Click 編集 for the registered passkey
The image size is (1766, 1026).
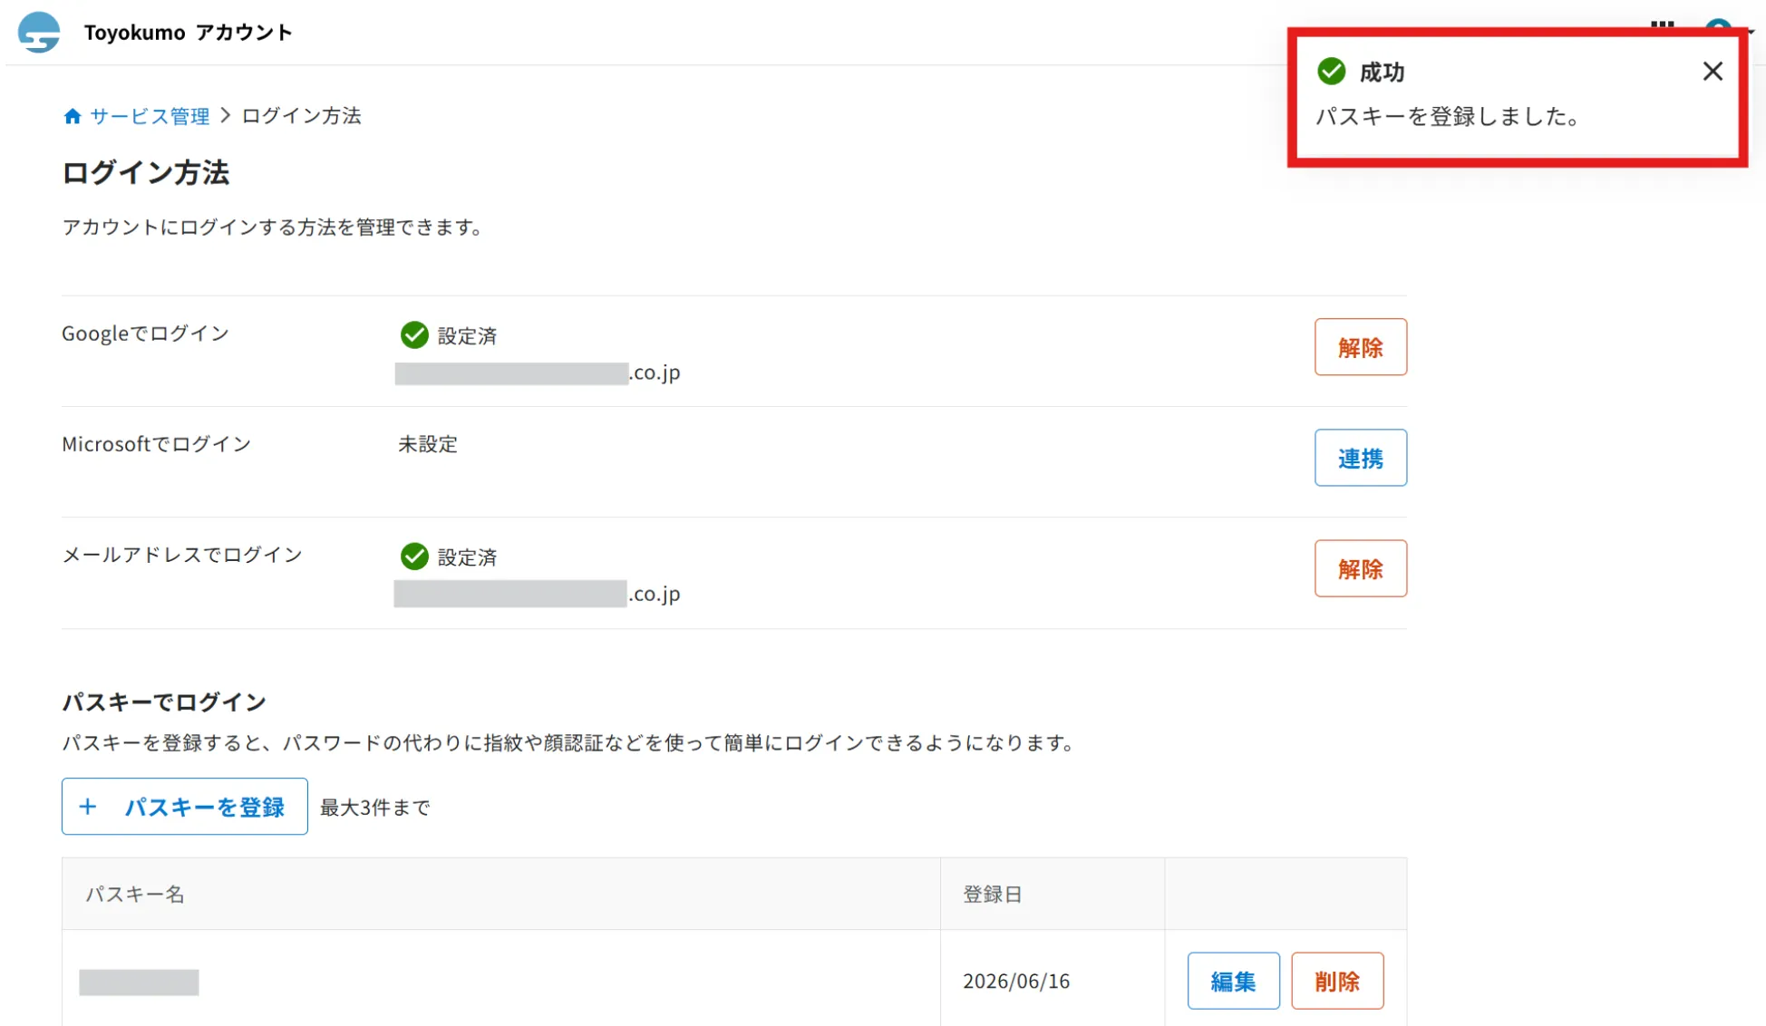(x=1233, y=981)
